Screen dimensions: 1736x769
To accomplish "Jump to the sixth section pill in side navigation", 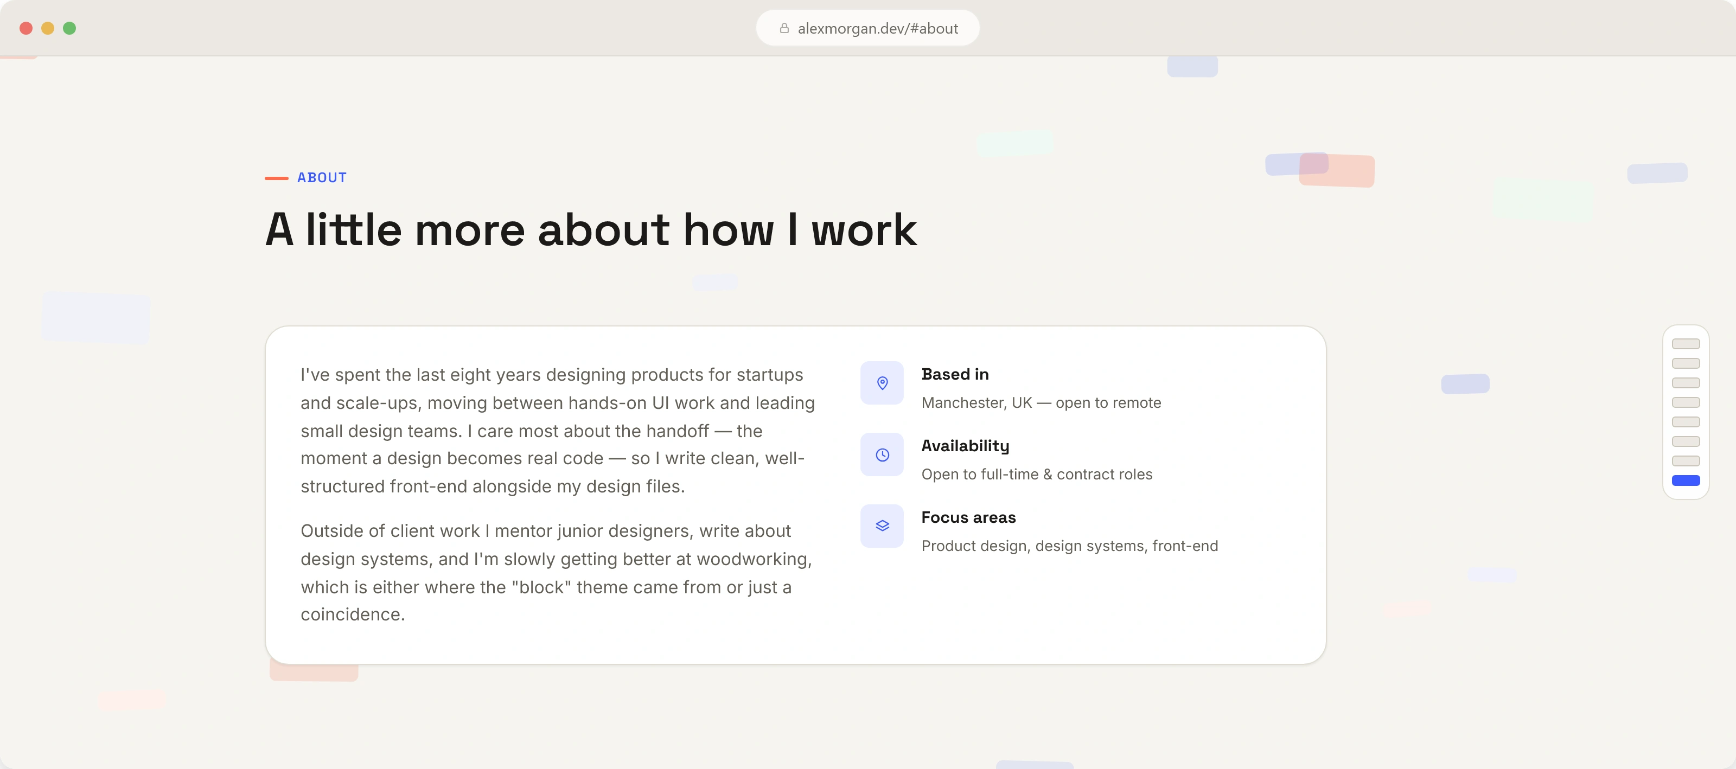I will point(1686,441).
